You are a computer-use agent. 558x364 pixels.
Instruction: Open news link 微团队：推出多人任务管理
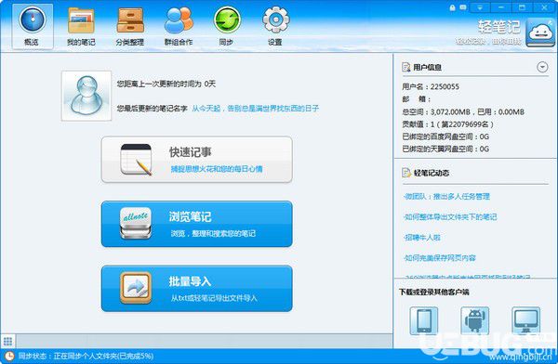446,196
